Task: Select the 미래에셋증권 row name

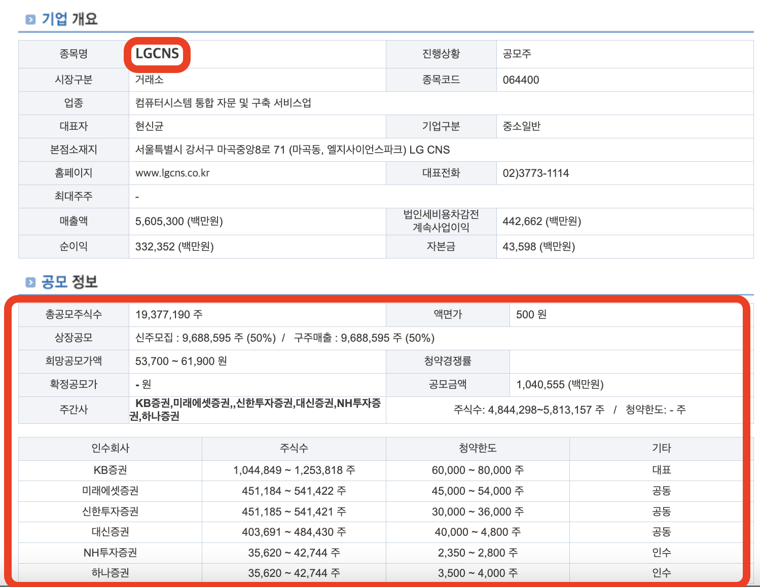Action: pyautogui.click(x=110, y=491)
